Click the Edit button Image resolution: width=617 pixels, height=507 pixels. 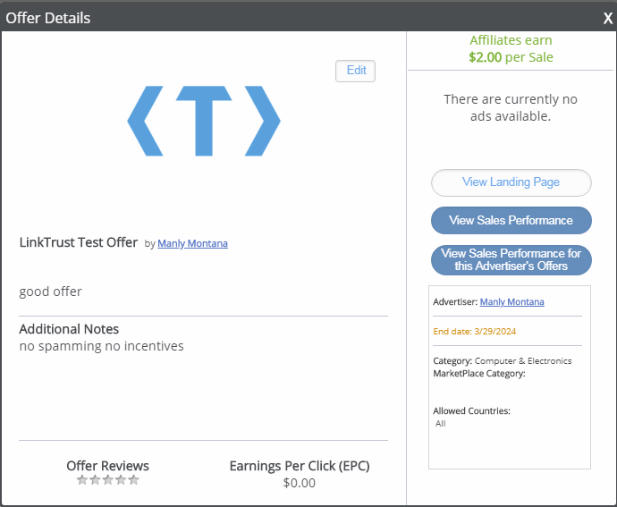pos(355,71)
